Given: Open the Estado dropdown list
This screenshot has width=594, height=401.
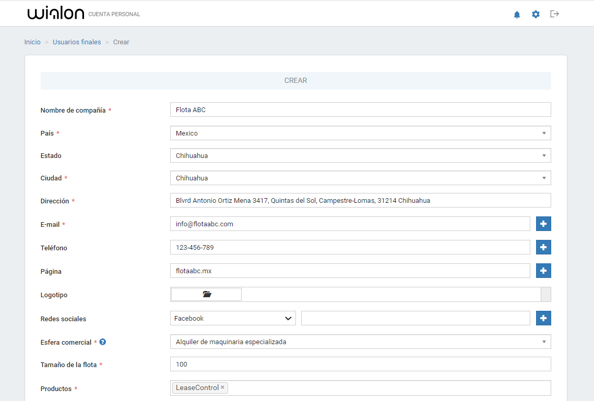Looking at the screenshot, I should click(x=360, y=155).
